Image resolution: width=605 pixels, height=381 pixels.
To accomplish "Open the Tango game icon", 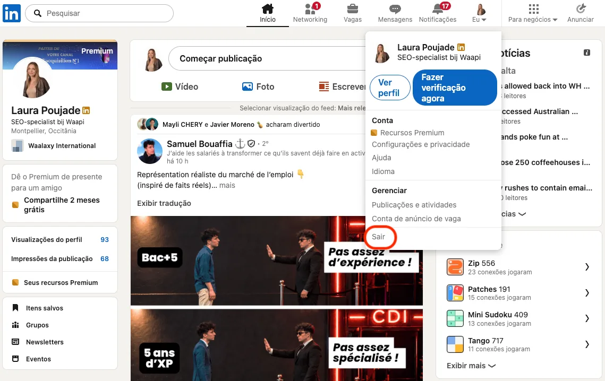I will [455, 344].
